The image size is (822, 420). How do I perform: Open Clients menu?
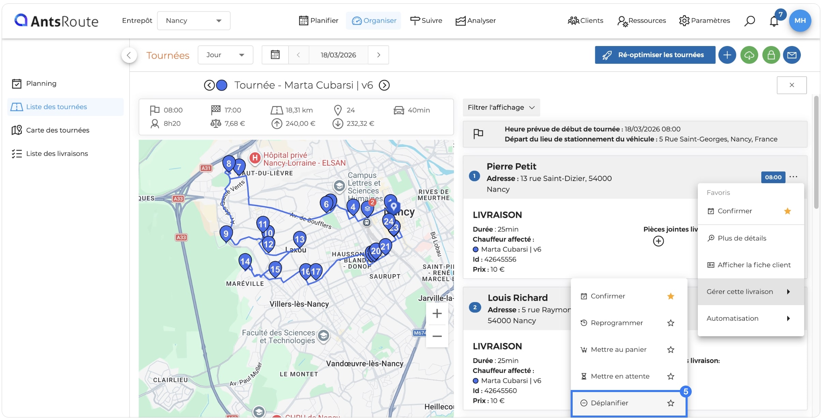click(585, 21)
